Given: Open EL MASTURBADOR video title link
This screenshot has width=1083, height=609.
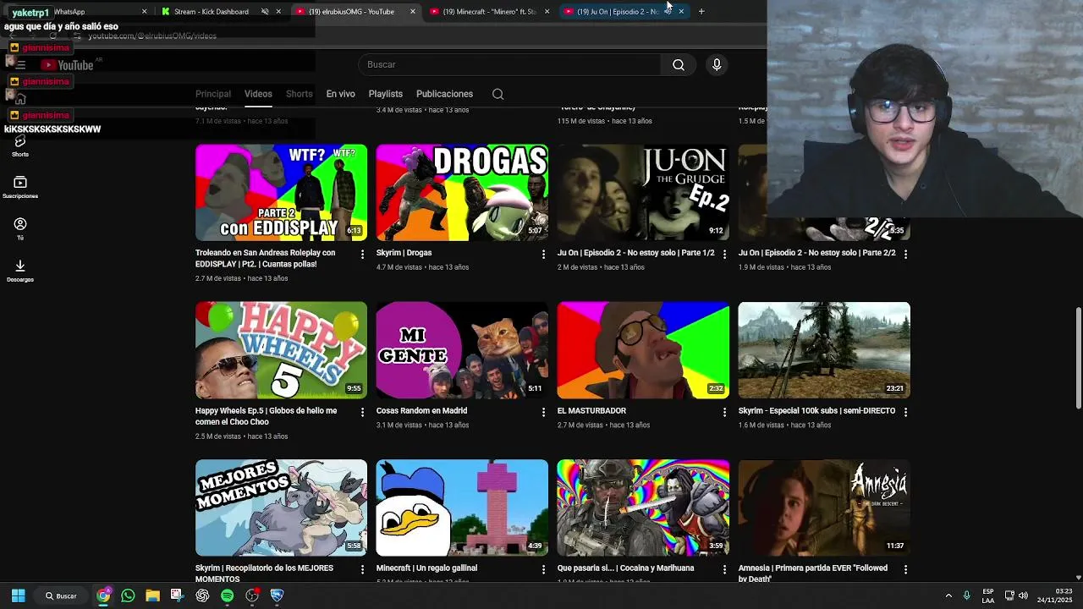Looking at the screenshot, I should (591, 411).
